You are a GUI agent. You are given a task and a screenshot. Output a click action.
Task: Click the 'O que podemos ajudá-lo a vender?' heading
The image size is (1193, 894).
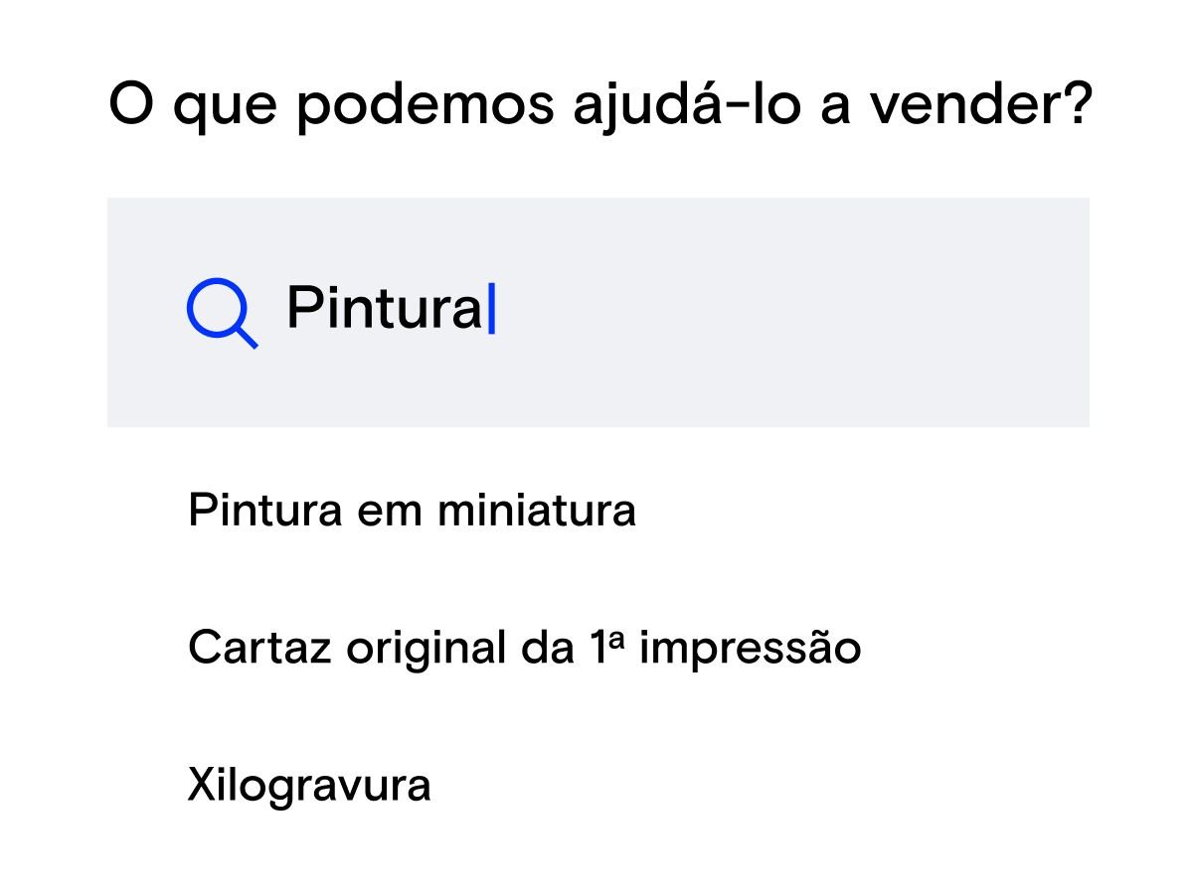599,104
